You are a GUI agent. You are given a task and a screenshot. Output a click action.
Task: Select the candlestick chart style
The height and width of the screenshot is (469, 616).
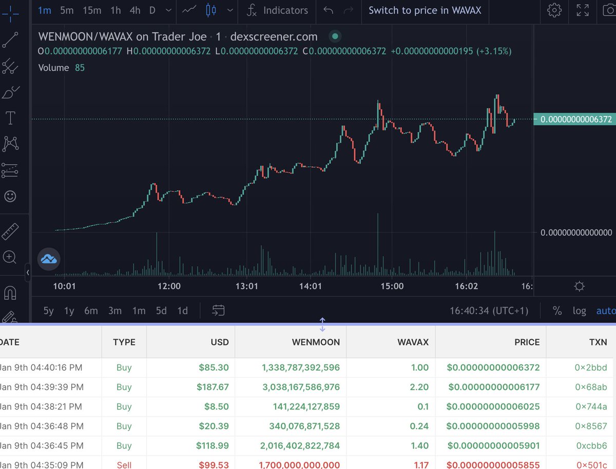pyautogui.click(x=210, y=10)
